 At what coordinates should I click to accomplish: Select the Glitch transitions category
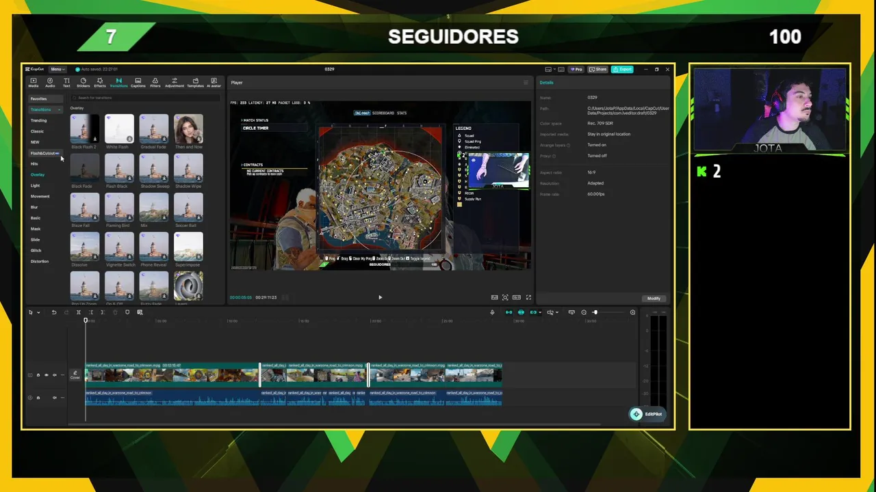coord(36,250)
